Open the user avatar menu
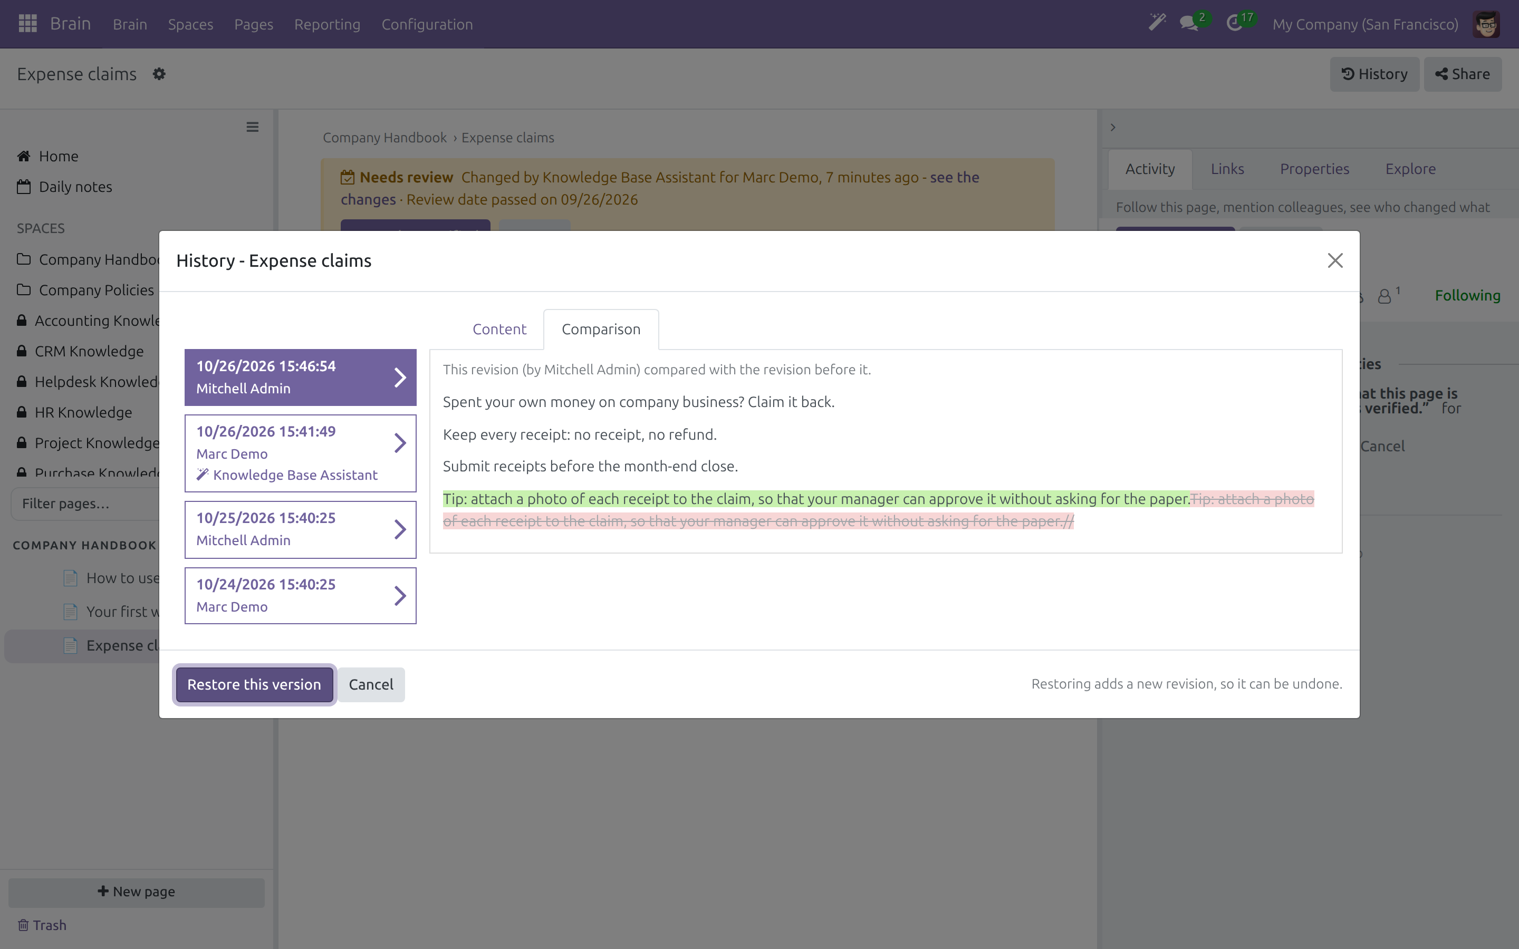Image resolution: width=1519 pixels, height=949 pixels. 1486,24
